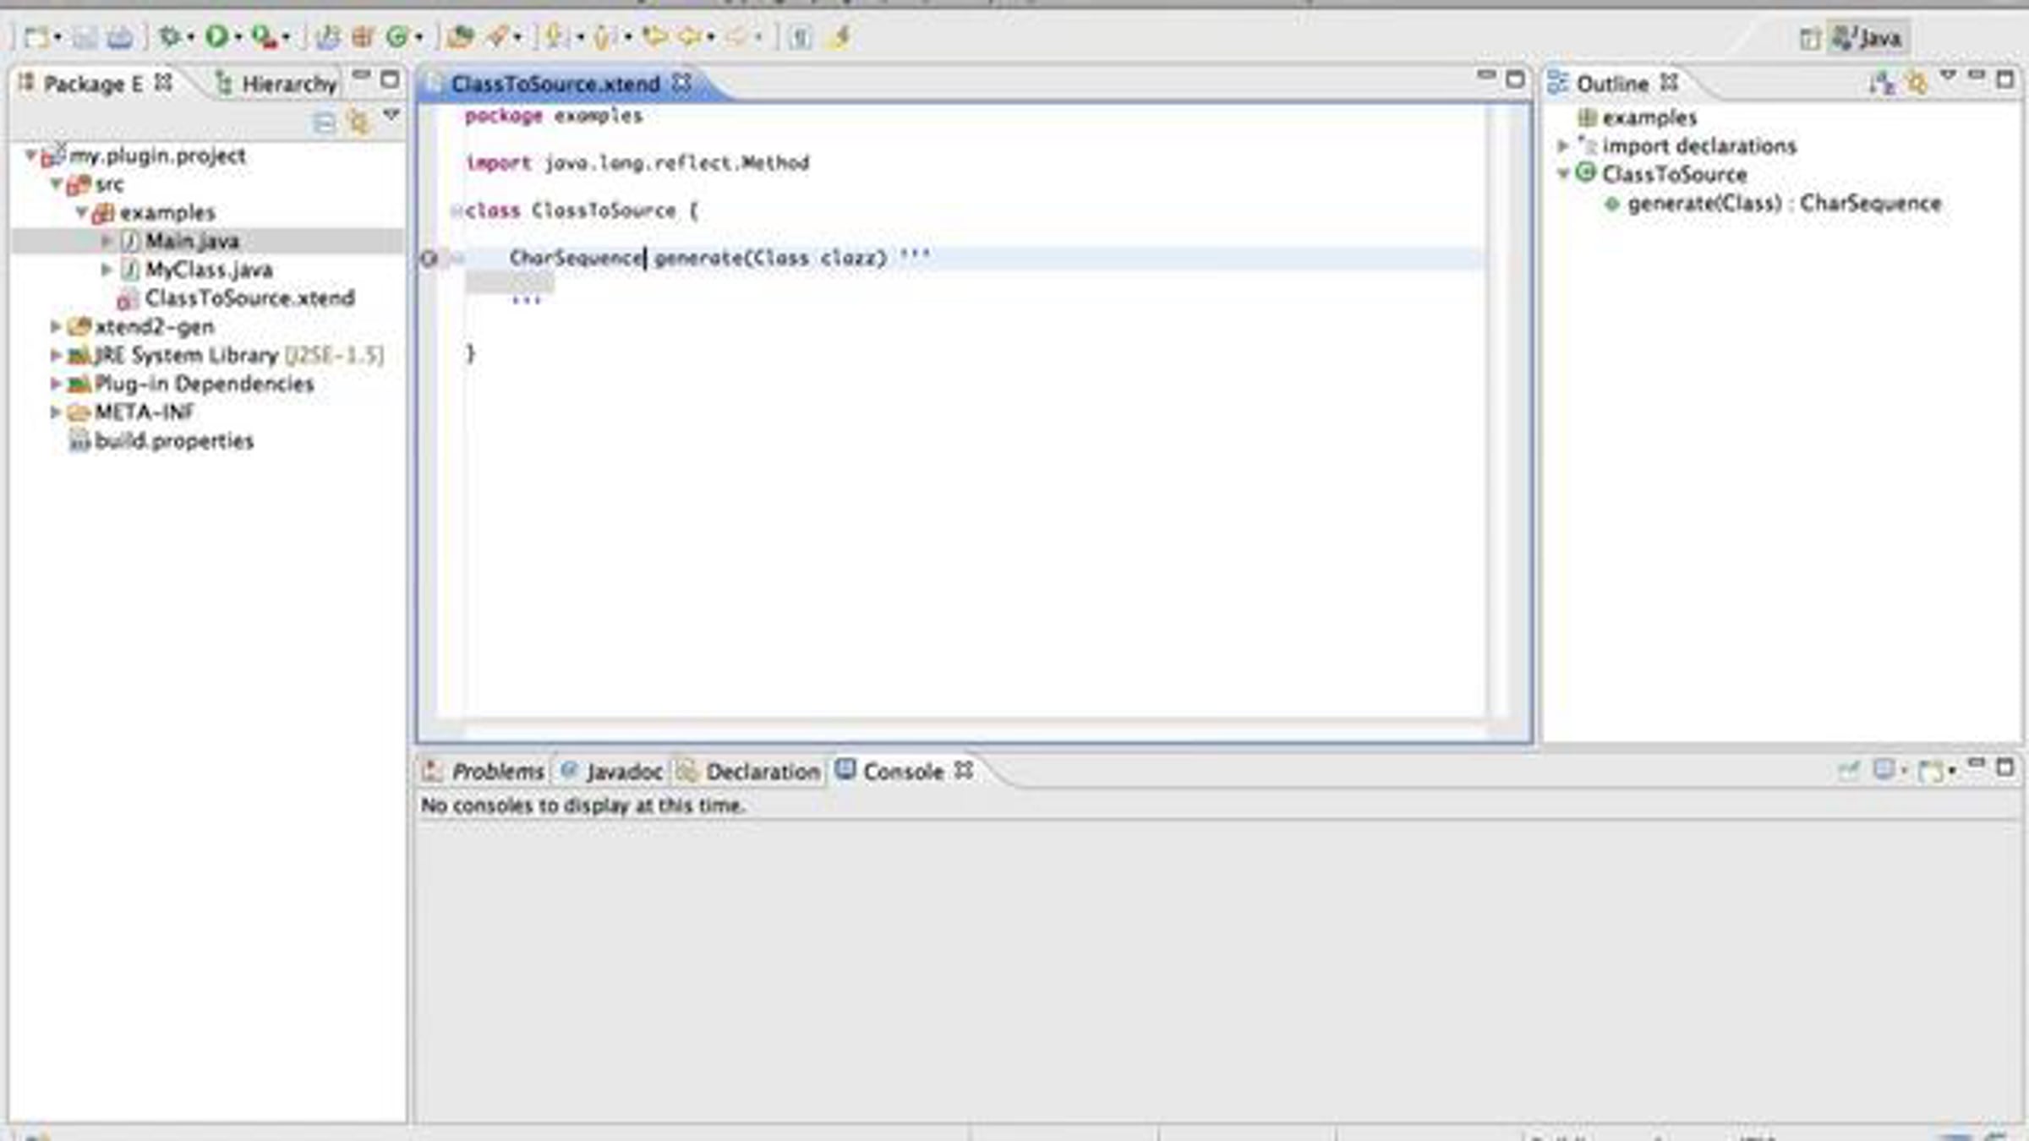Toggle the Java perspective button
2029x1141 pixels.
click(1867, 38)
